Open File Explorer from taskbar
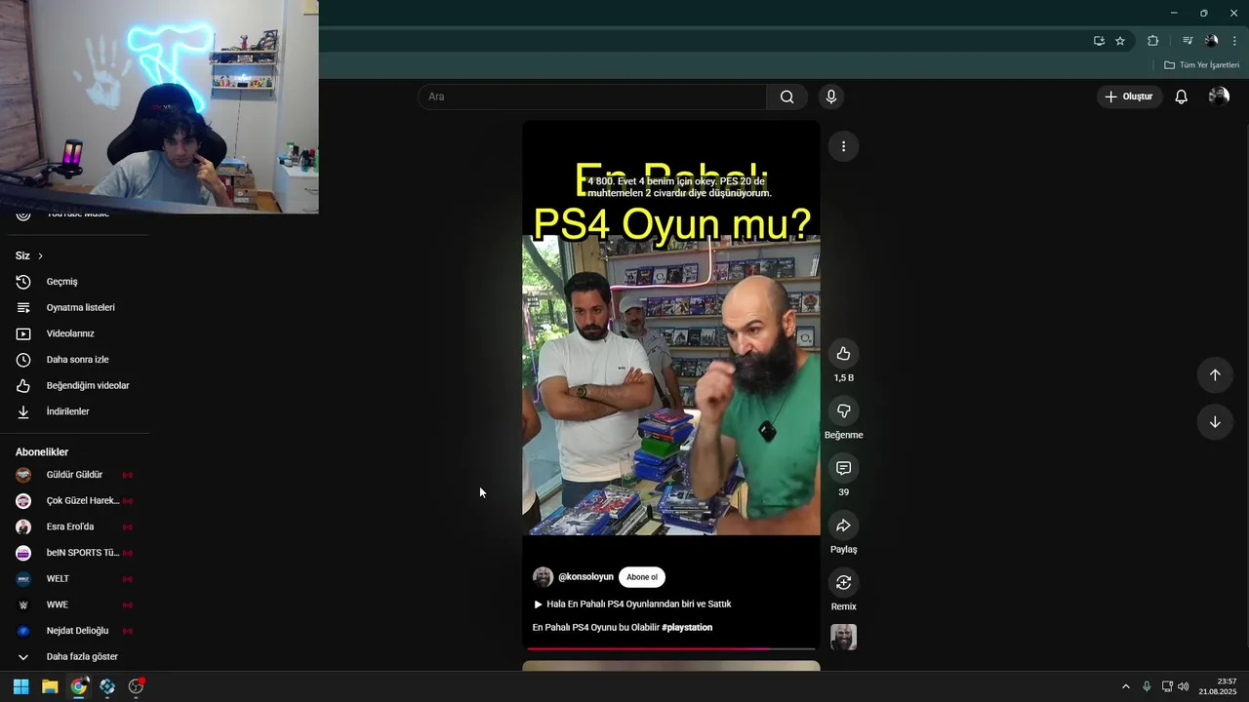Screen dimensions: 1249x702 point(50,686)
